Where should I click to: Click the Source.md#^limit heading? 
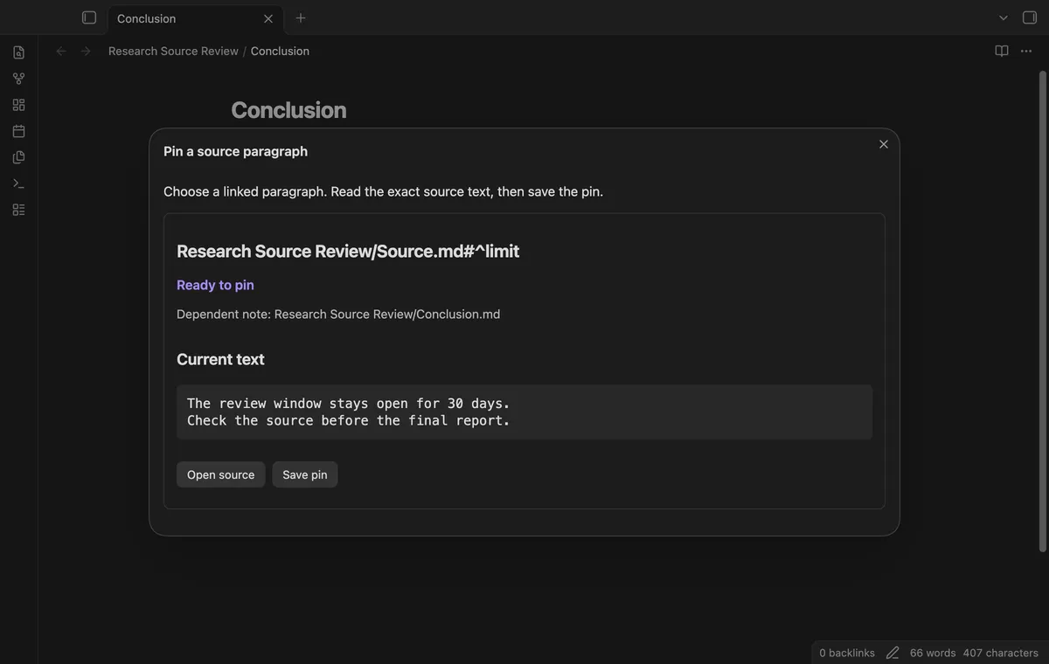click(x=348, y=252)
